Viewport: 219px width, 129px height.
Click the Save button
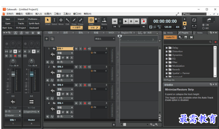[x=8, y=19]
